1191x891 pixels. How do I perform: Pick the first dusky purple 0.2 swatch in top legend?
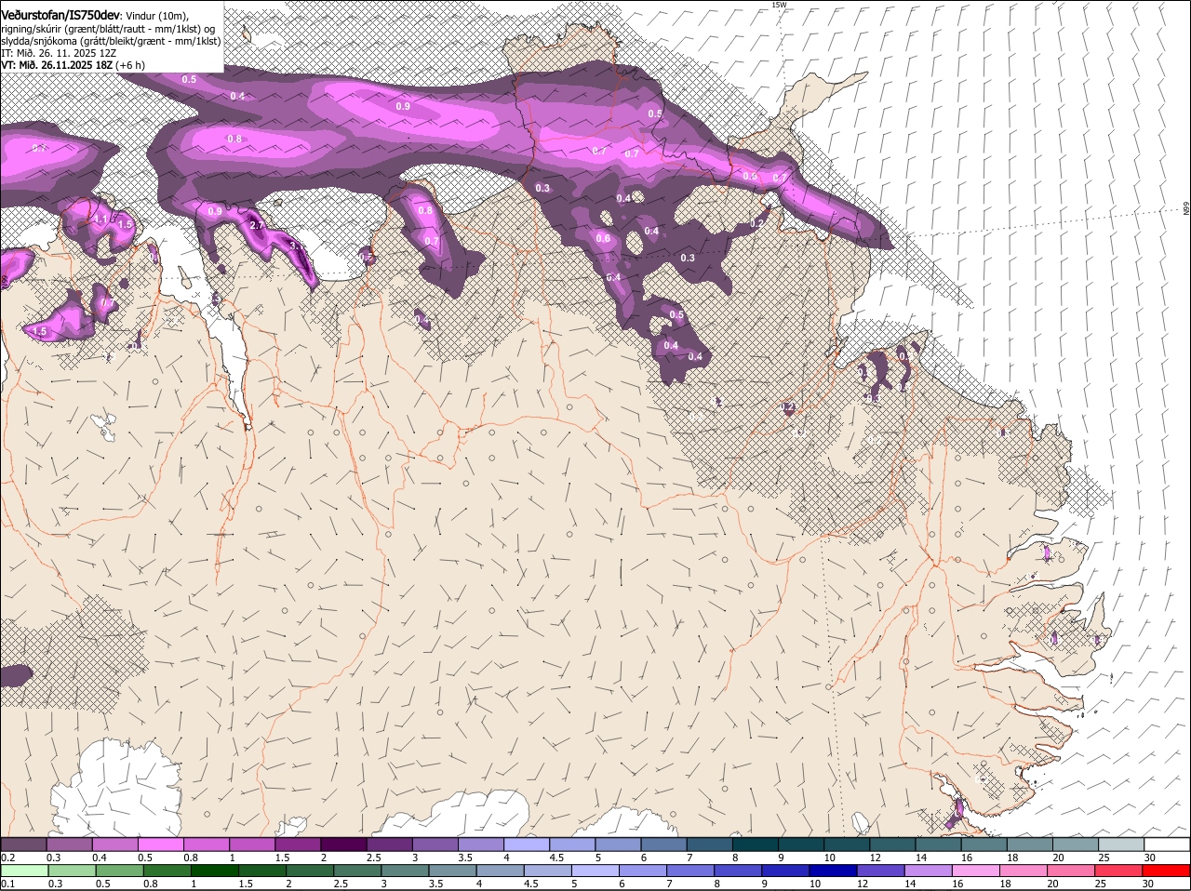[x=23, y=844]
